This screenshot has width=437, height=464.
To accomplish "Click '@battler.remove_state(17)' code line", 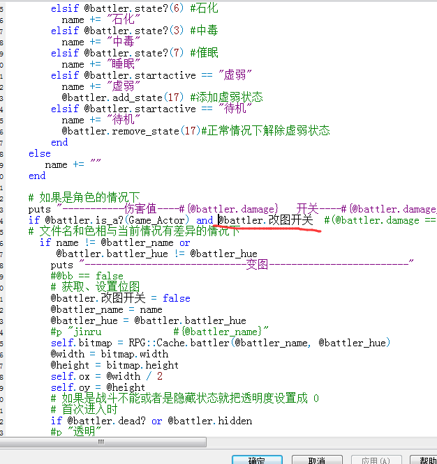I will 195,131.
